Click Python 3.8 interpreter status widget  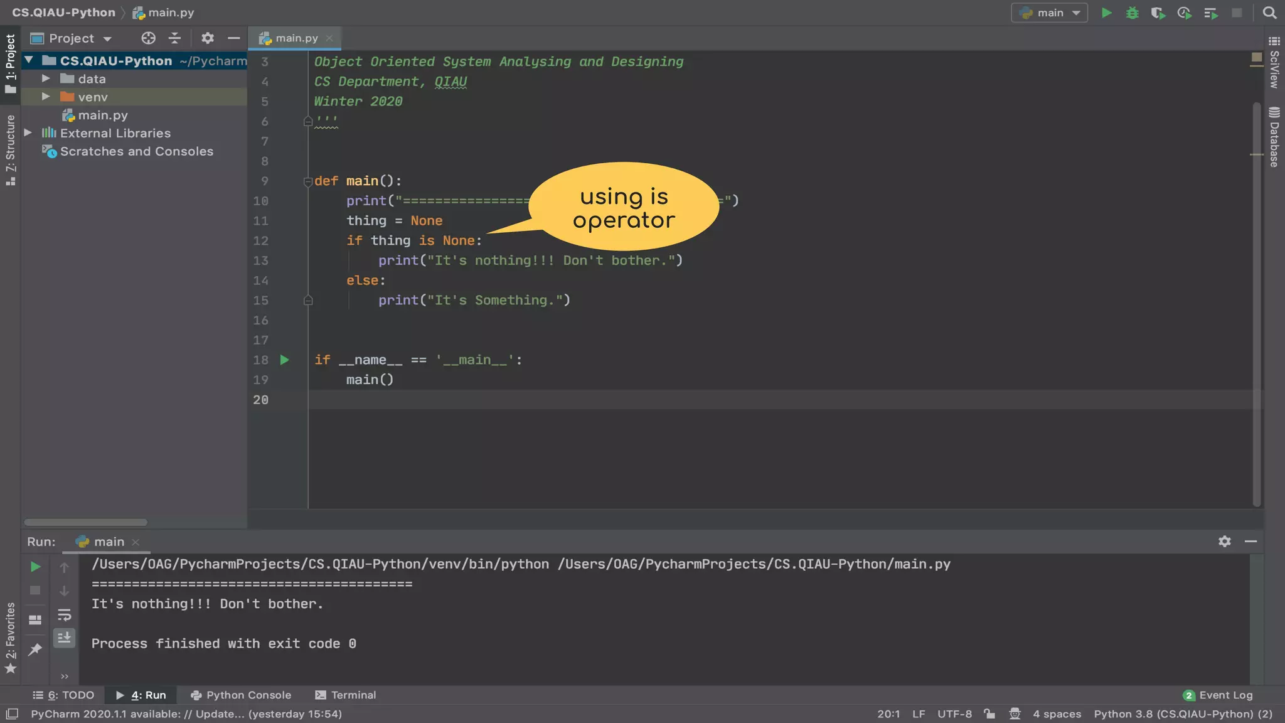(x=1183, y=714)
